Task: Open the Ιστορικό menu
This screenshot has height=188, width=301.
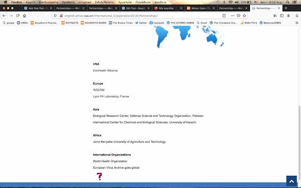Action: (x=85, y=2)
